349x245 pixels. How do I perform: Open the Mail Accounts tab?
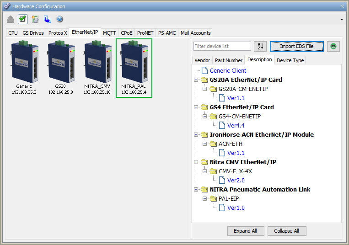click(195, 33)
